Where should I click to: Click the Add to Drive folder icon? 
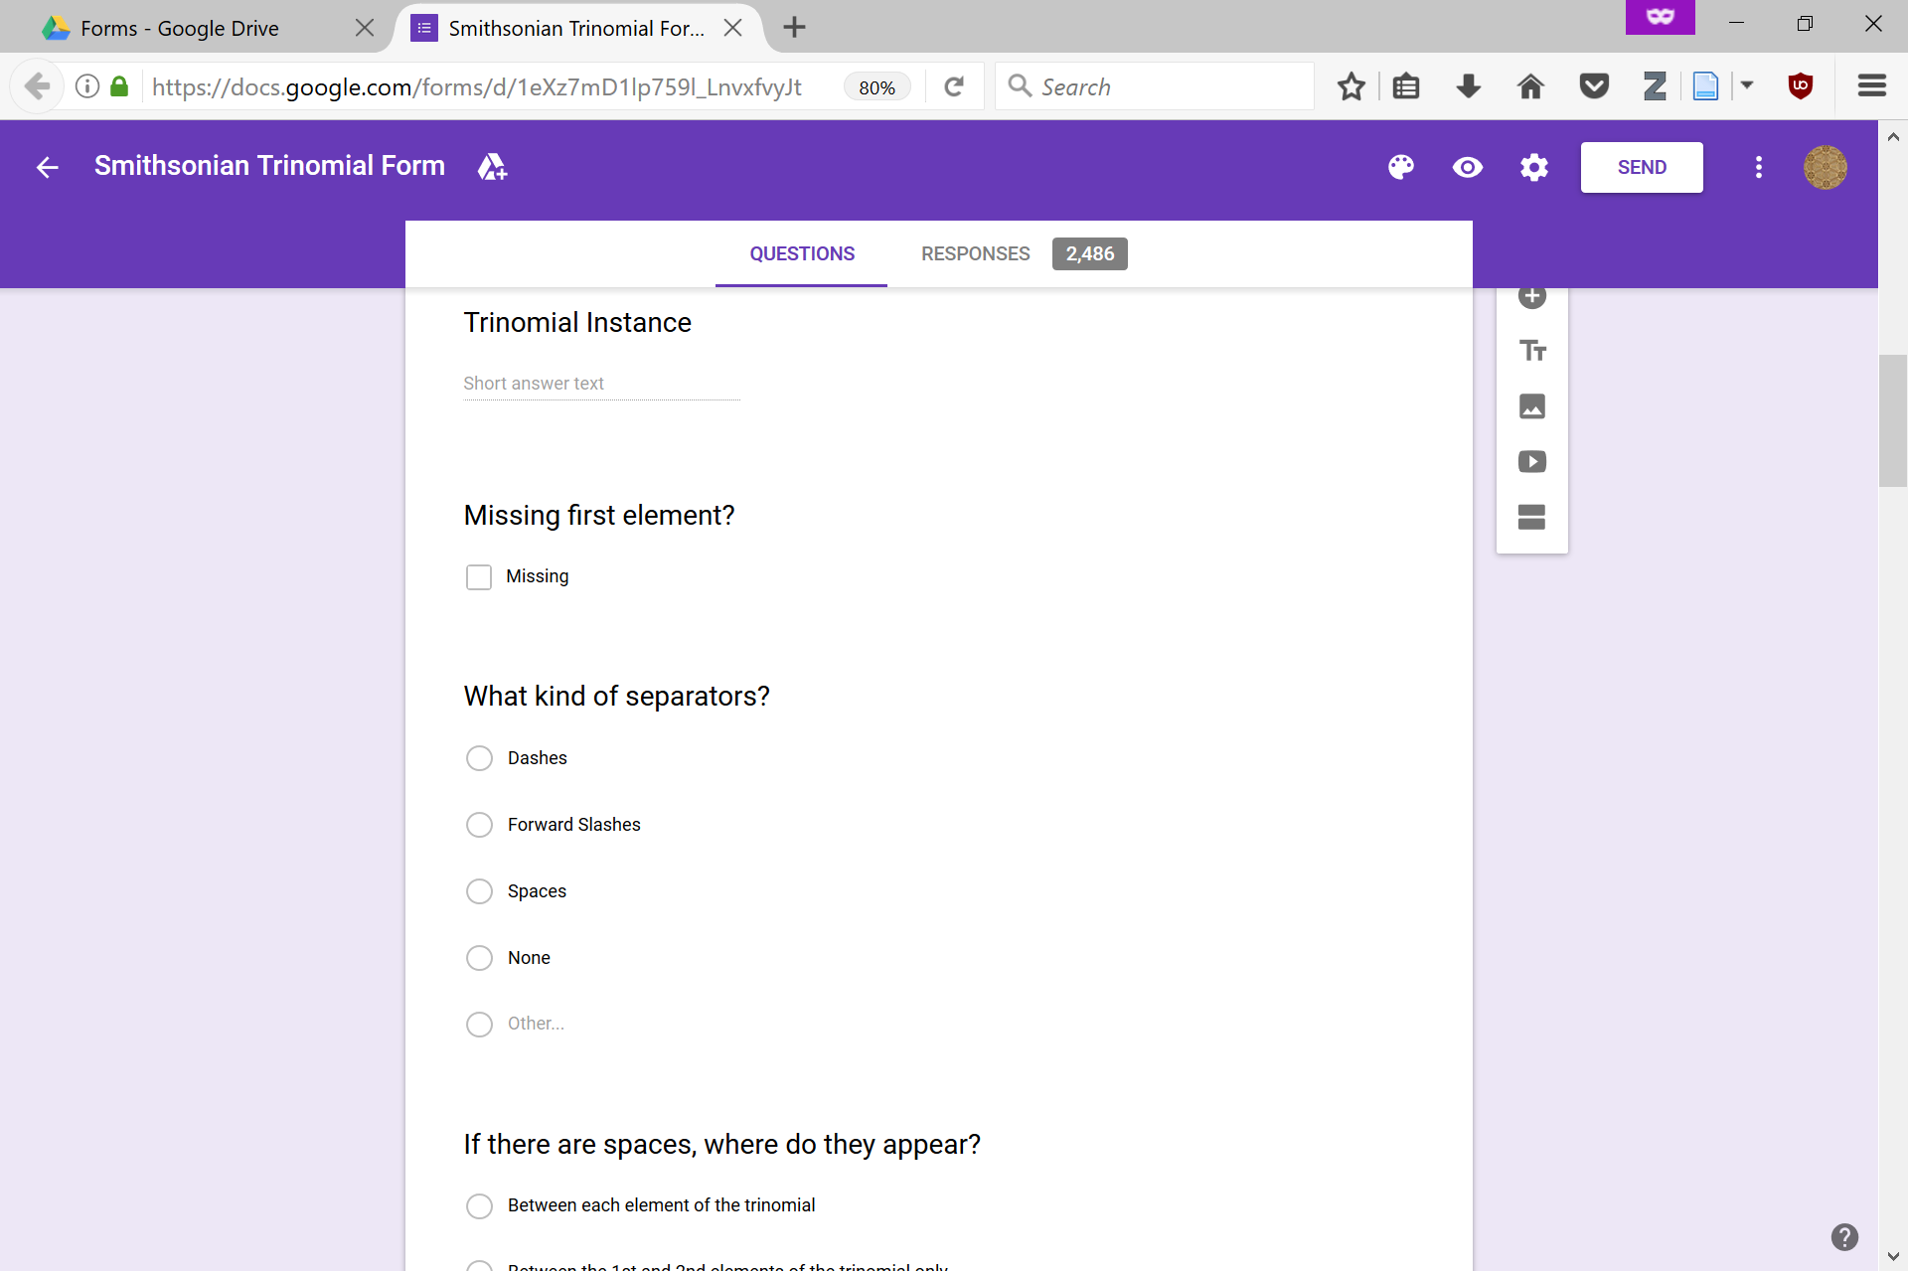[492, 167]
